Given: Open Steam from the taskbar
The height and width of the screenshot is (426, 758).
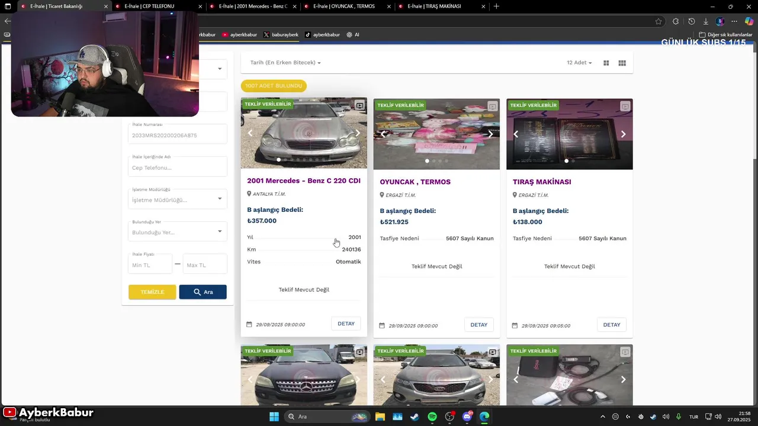Looking at the screenshot, I should (x=415, y=417).
